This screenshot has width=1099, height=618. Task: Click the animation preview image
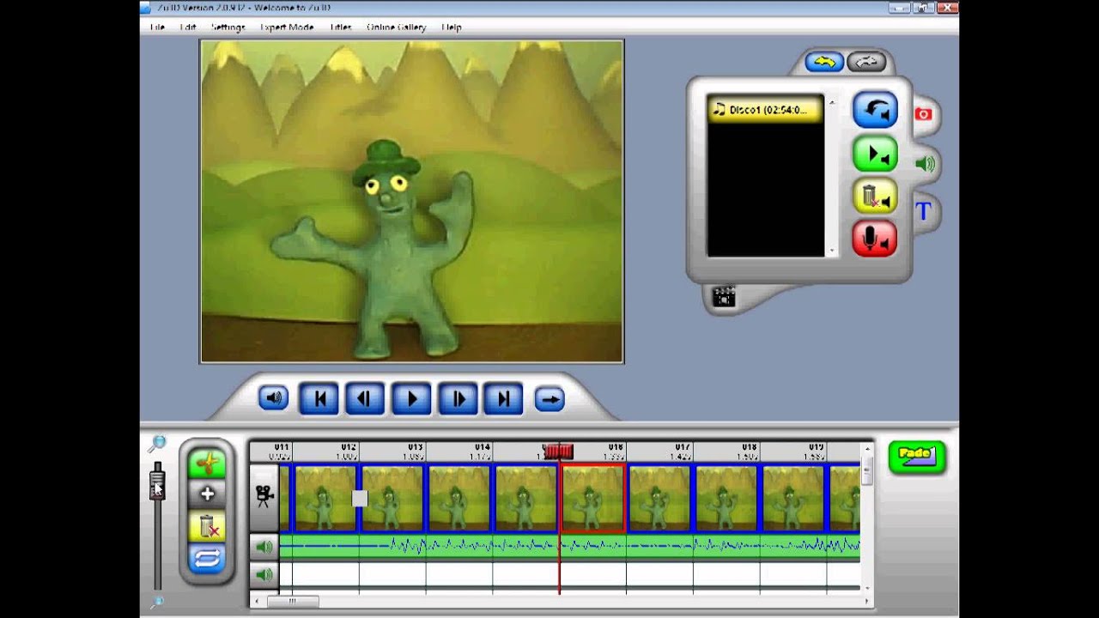click(x=411, y=201)
